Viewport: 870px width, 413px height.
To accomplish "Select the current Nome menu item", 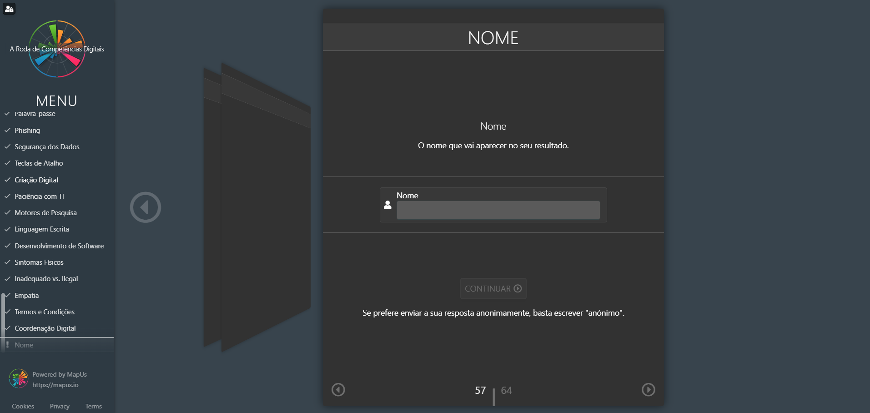I will [57, 345].
